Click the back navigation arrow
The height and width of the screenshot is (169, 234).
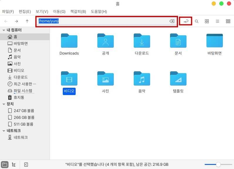(x=6, y=21)
